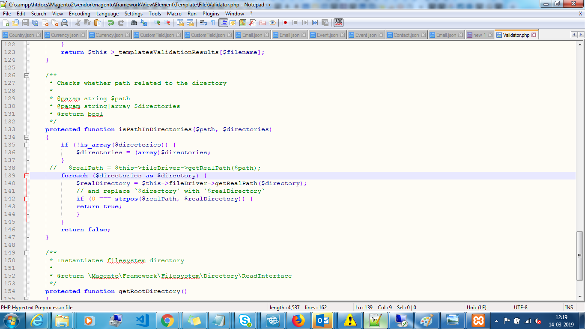Collapse the foreach block at line 139

coord(27,176)
